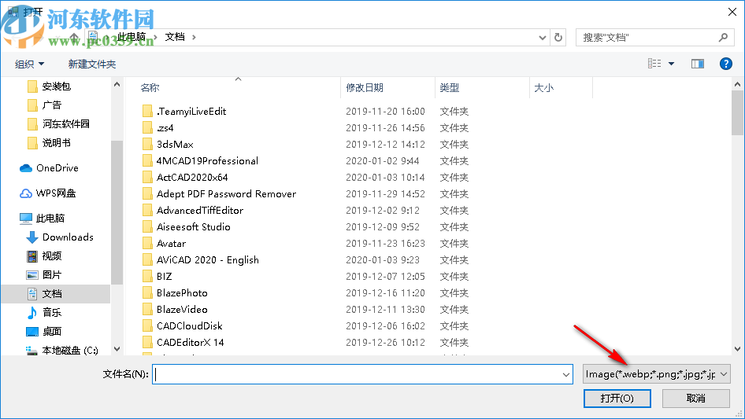Image resolution: width=745 pixels, height=419 pixels.
Task: Open the help question mark icon
Action: click(725, 64)
